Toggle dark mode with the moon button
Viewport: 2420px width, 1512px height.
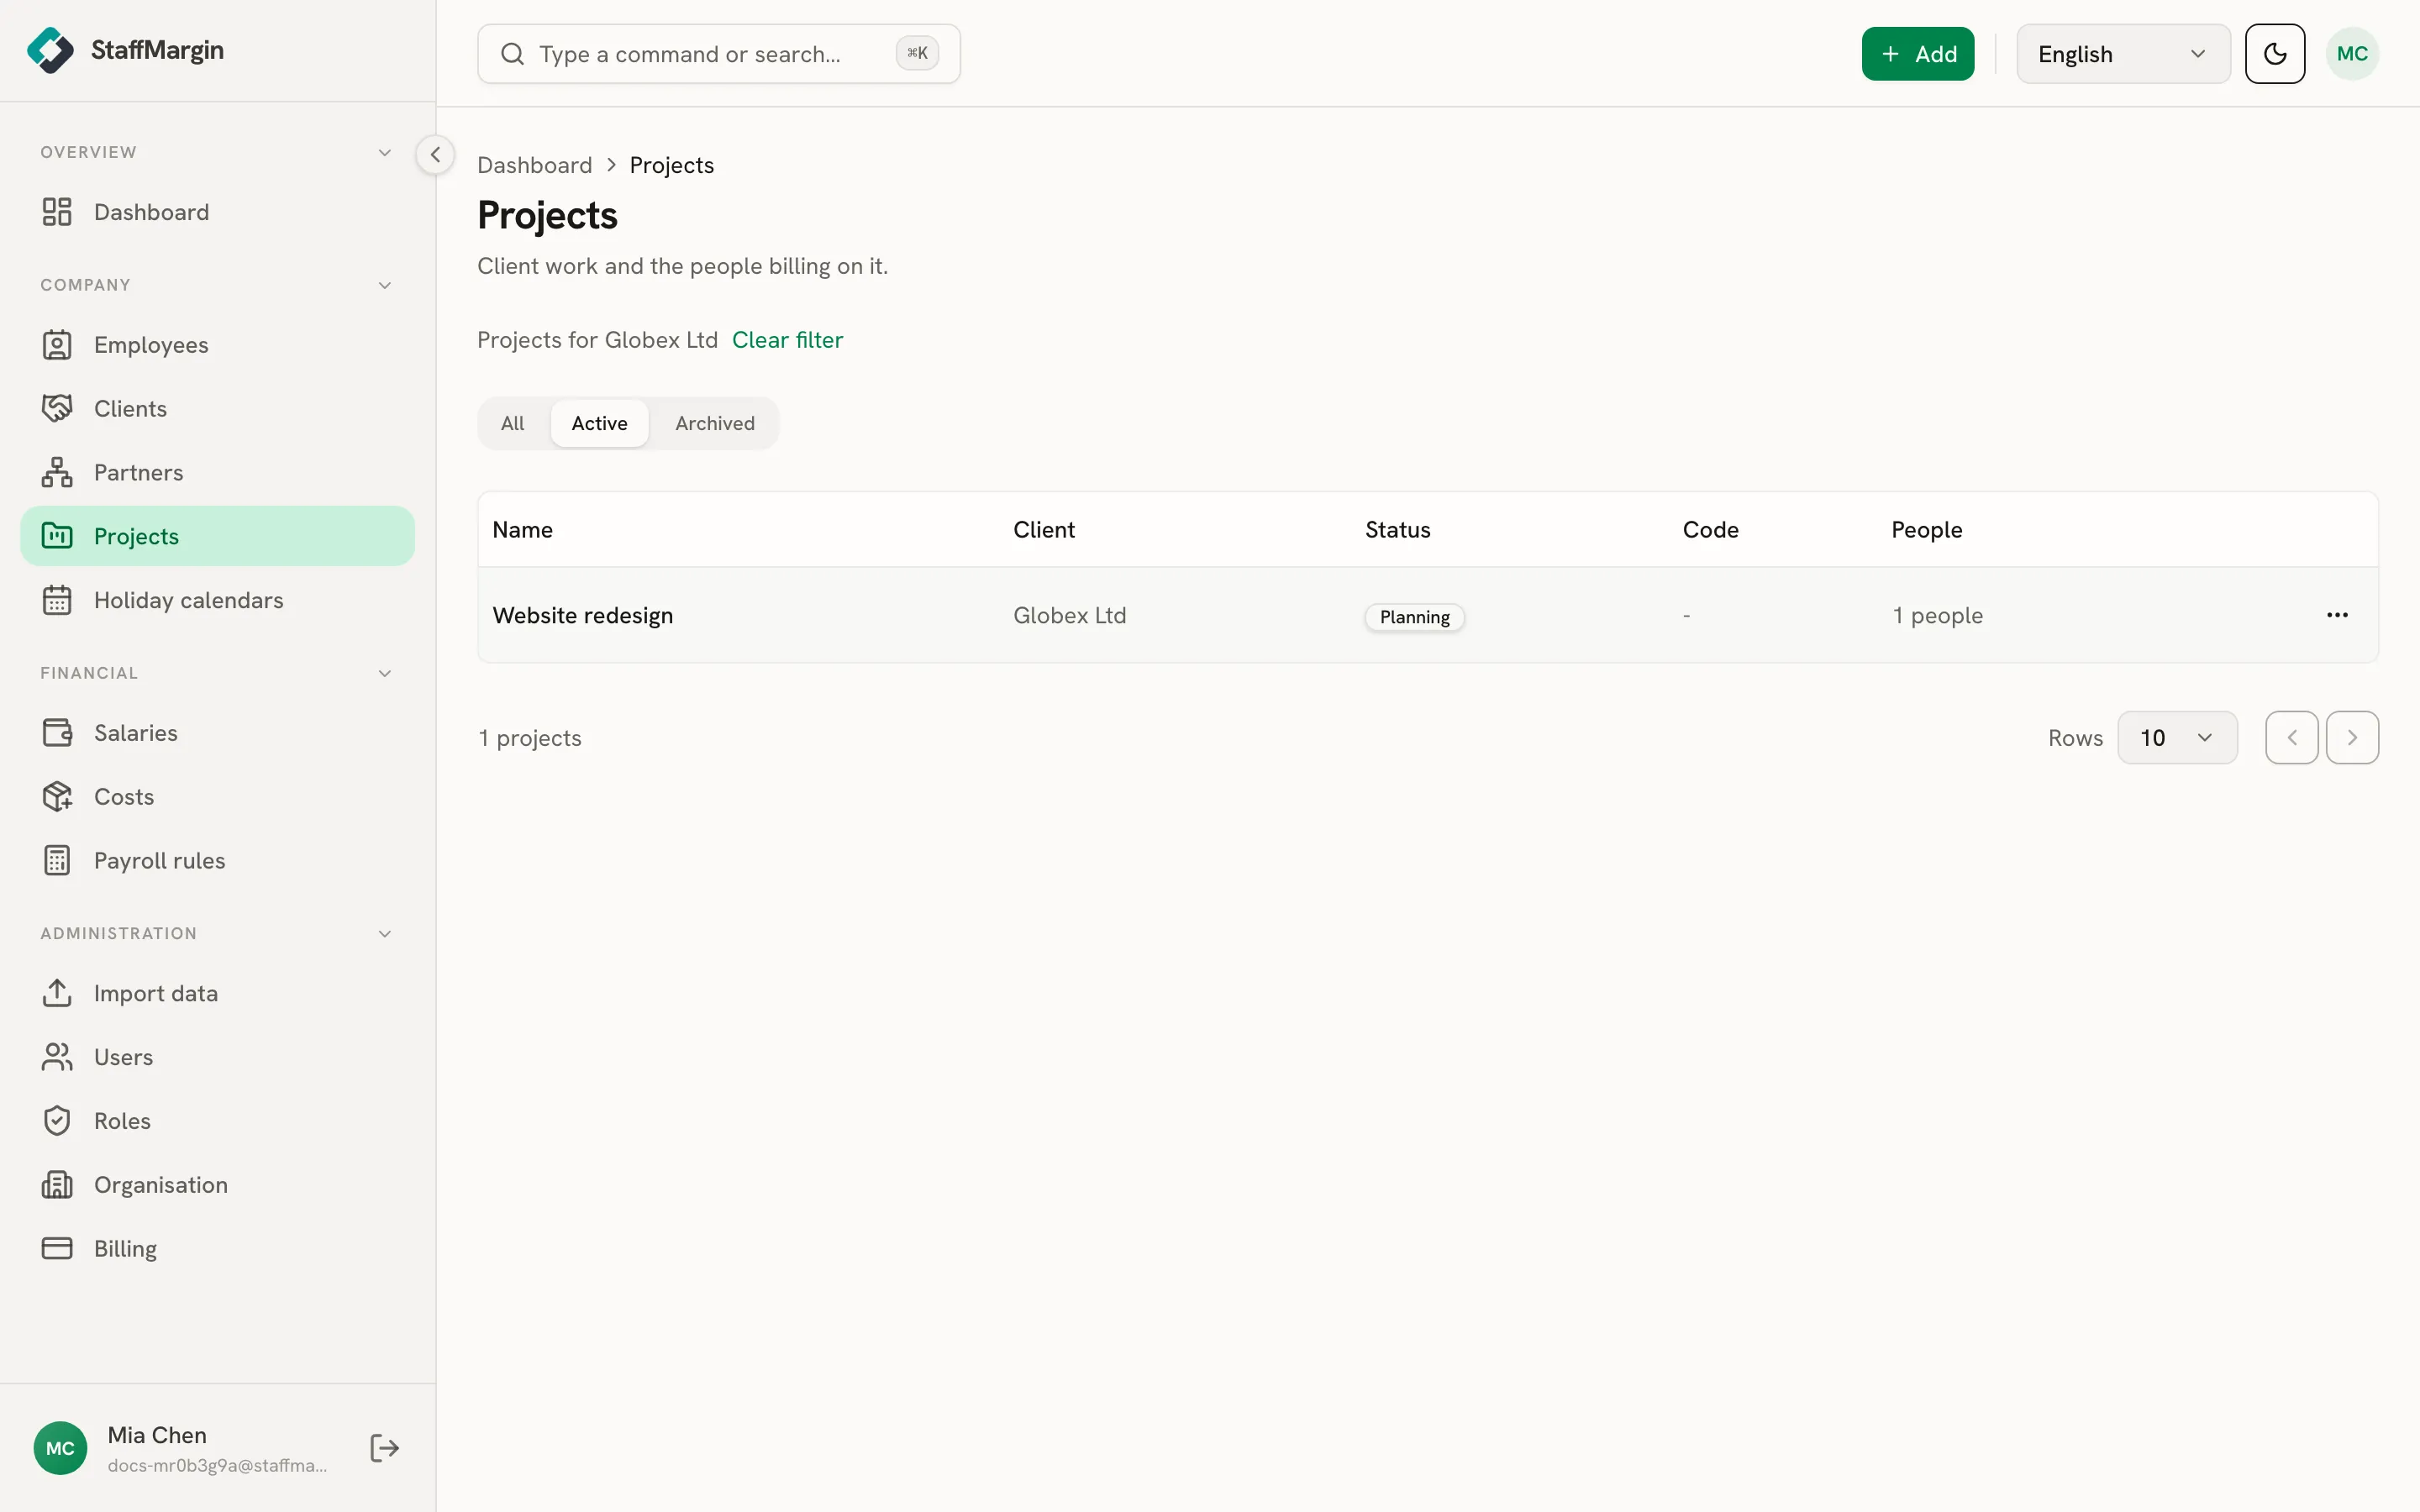pyautogui.click(x=2275, y=54)
